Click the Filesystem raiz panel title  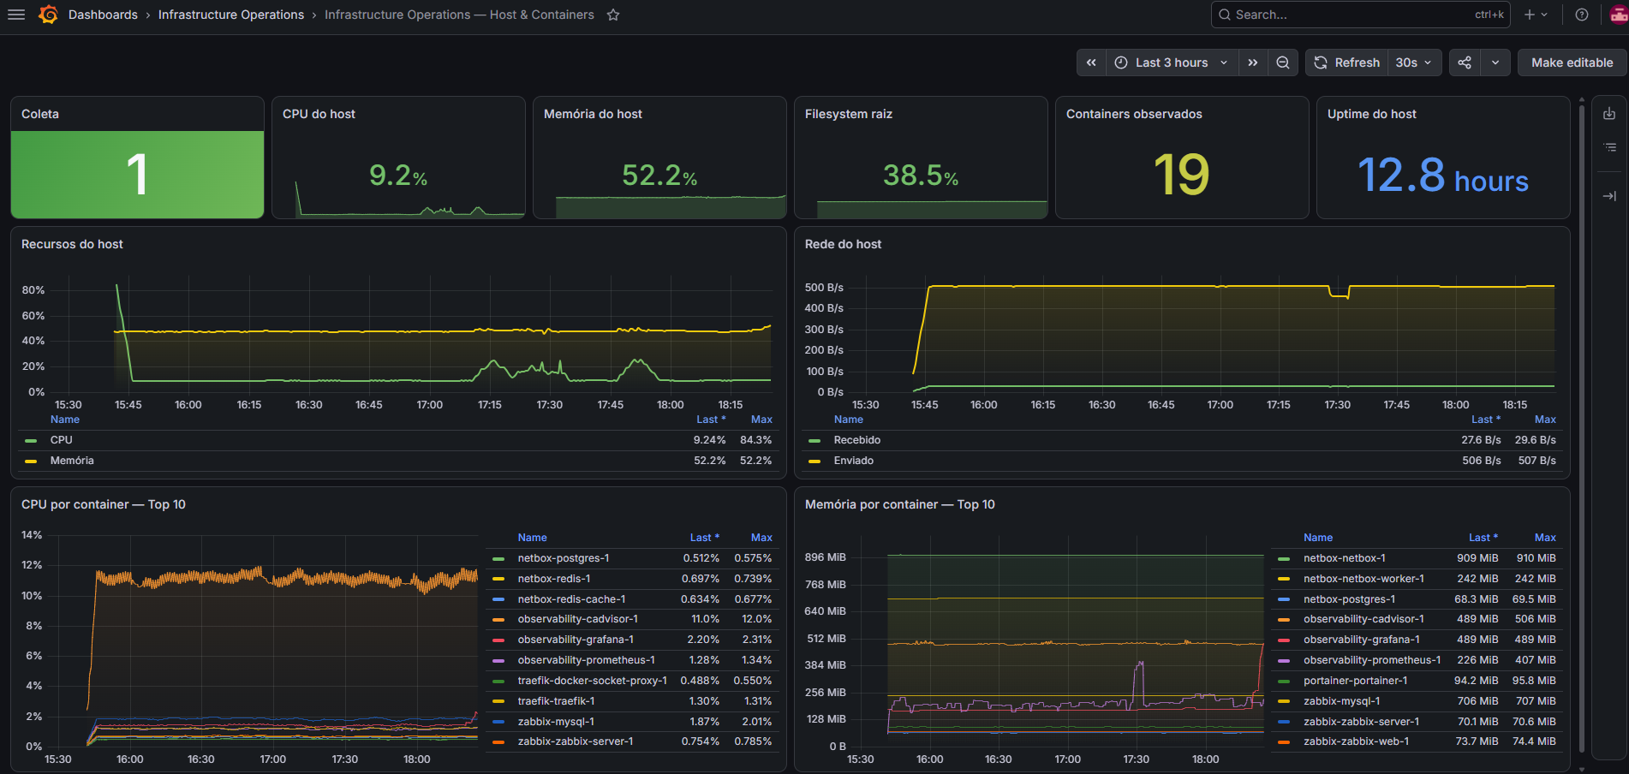[x=849, y=114]
